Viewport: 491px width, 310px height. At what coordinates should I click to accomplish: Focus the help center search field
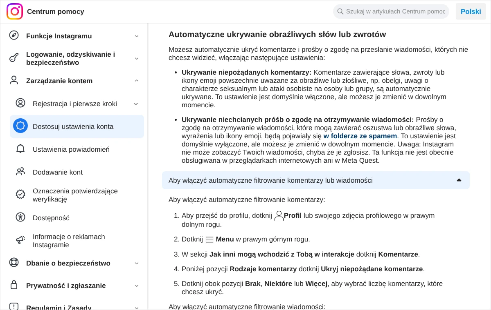tap(391, 11)
